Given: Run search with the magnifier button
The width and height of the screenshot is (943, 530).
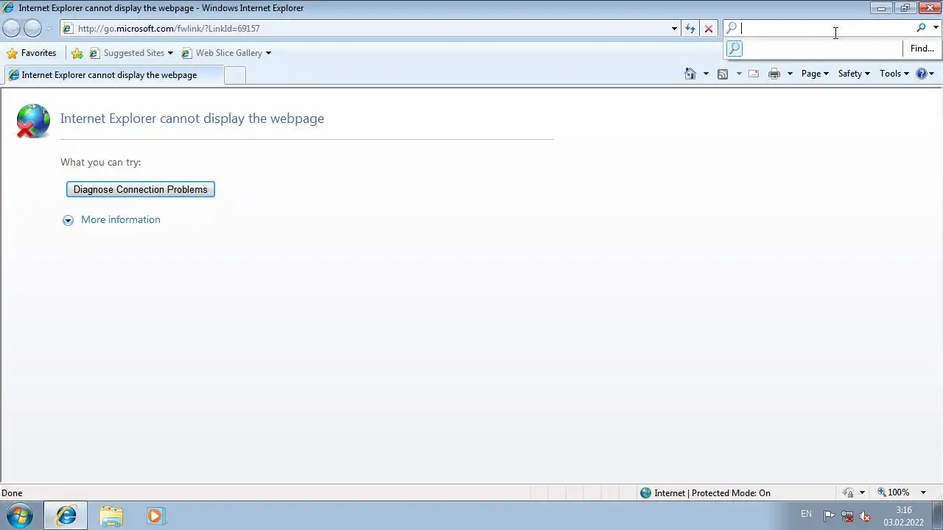Looking at the screenshot, I should (x=921, y=28).
